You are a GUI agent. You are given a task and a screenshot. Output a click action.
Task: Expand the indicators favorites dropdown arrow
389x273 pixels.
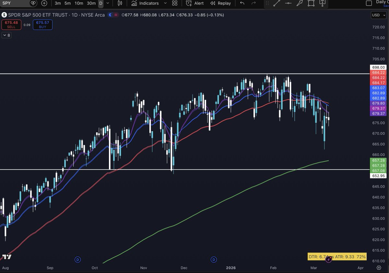point(165,3)
